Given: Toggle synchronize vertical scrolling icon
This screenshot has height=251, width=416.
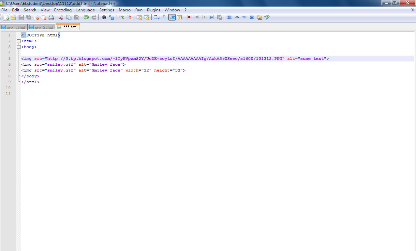Looking at the screenshot, I should click(x=139, y=17).
